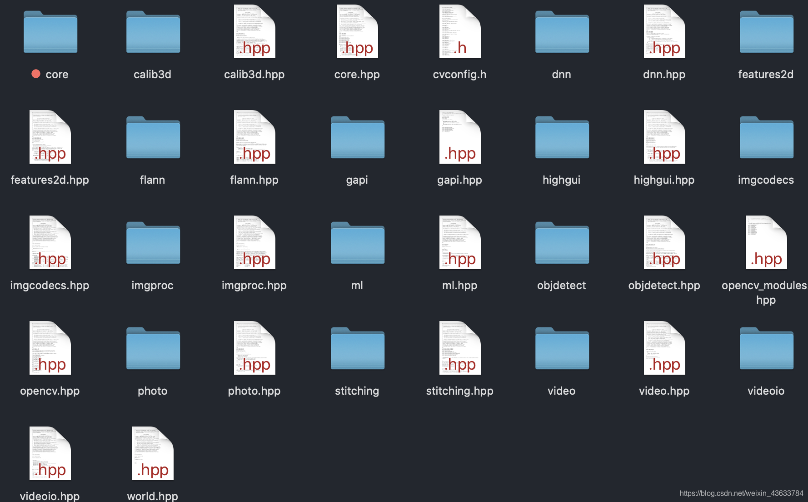Select the flann folder icon

tap(153, 137)
